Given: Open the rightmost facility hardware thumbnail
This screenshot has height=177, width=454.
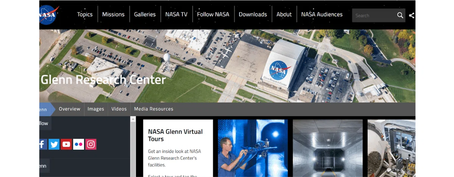Looking at the screenshot, I should 392,148.
